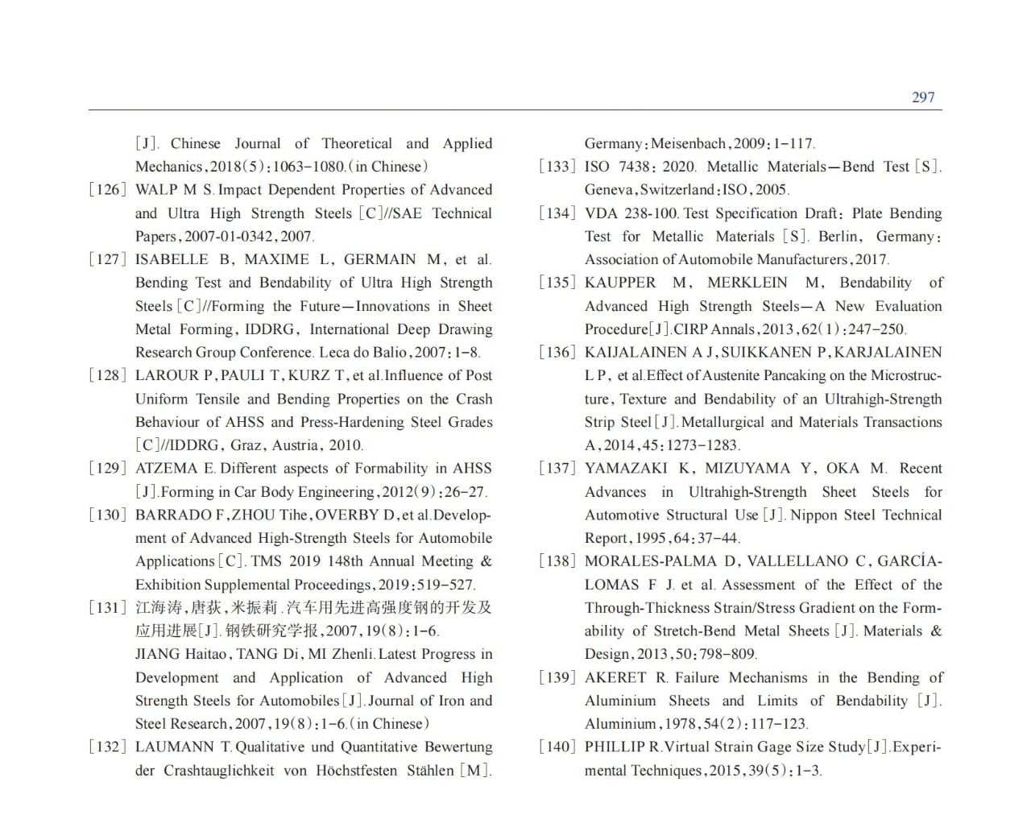This screenshot has height=815, width=1031.
Task: Click JIANG Haitao, TANG Di author line
Action: tap(313, 654)
